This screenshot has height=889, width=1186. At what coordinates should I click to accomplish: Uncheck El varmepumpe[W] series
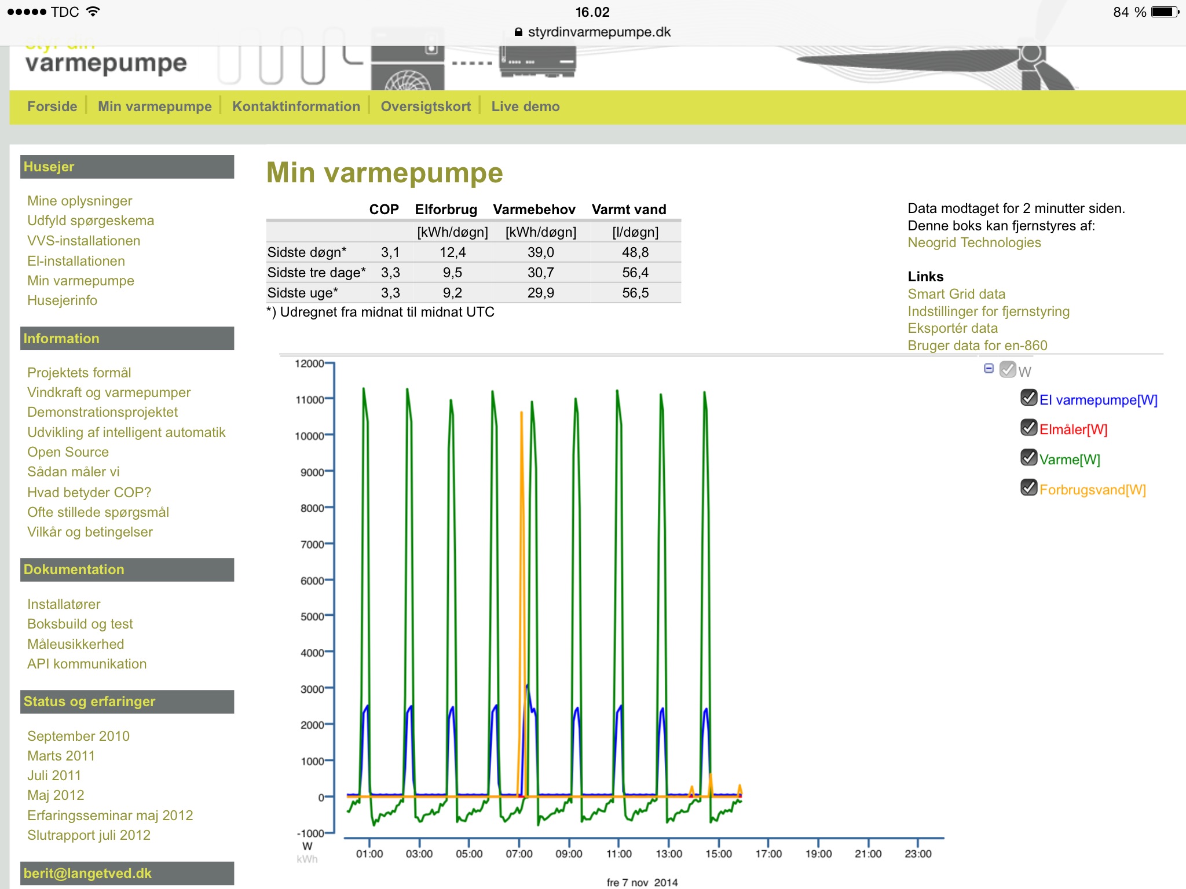tap(1028, 398)
